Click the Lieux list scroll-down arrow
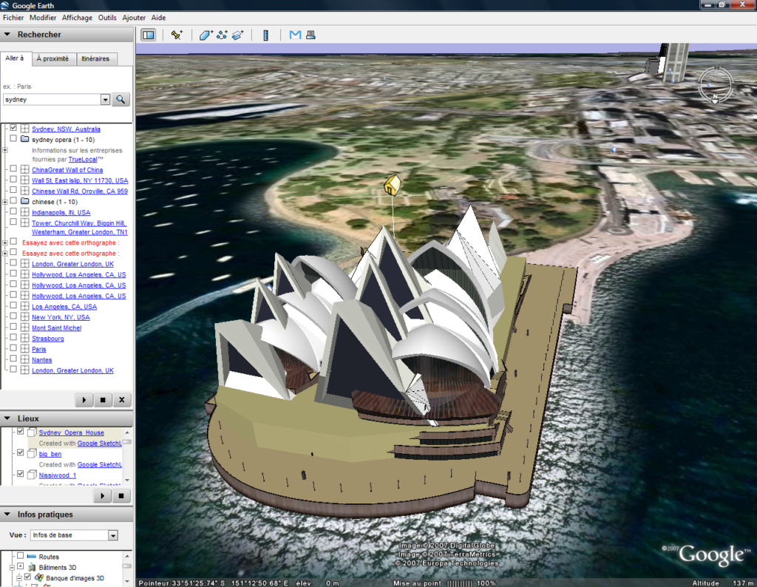The width and height of the screenshot is (757, 587). 127,481
